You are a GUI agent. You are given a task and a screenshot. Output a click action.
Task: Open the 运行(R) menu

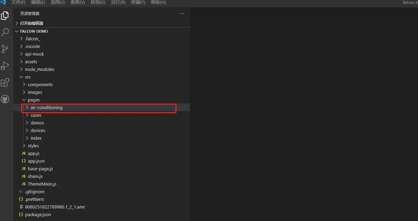click(118, 2)
